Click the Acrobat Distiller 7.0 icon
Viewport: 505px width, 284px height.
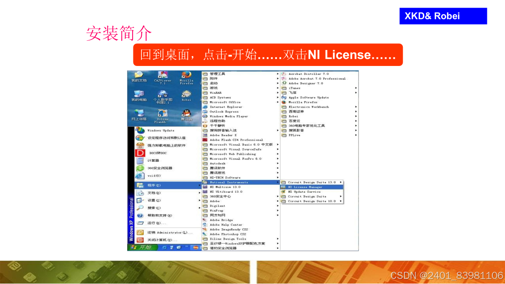(x=284, y=74)
